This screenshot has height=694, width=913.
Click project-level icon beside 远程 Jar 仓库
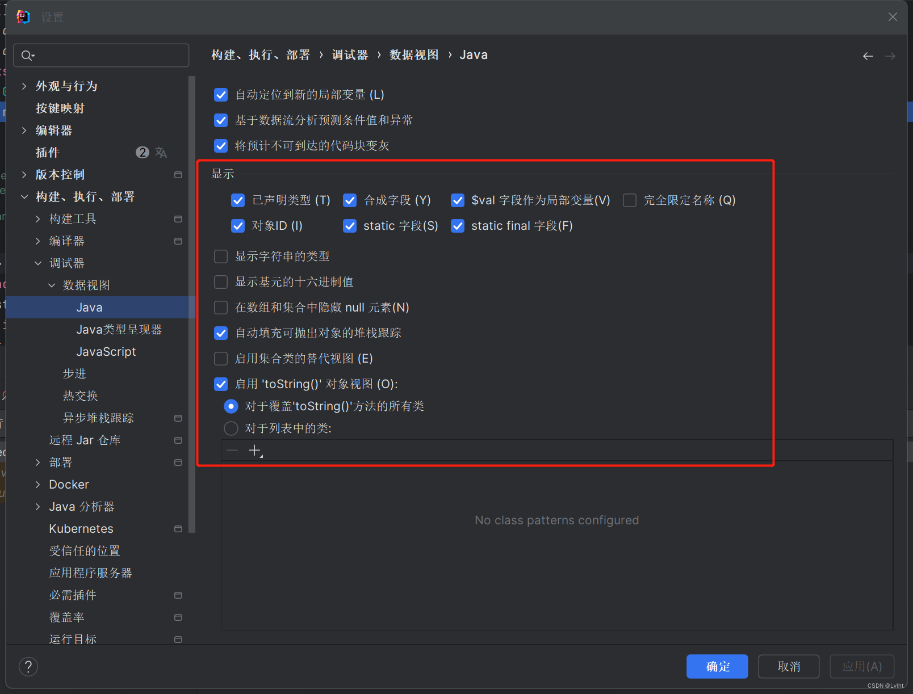178,440
